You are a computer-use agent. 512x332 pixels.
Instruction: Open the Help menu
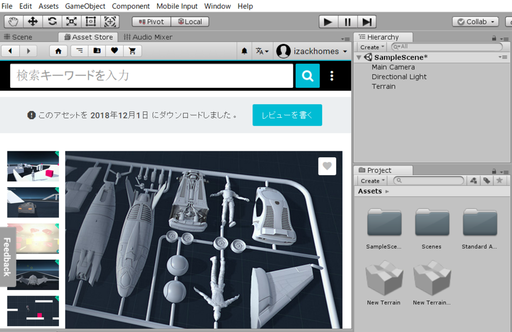pyautogui.click(x=245, y=6)
